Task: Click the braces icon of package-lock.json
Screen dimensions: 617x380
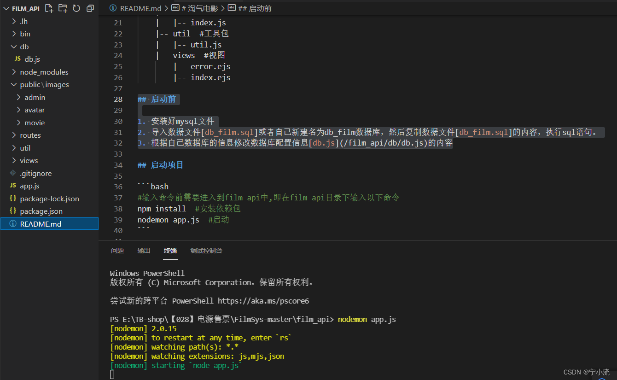Action: click(x=13, y=199)
